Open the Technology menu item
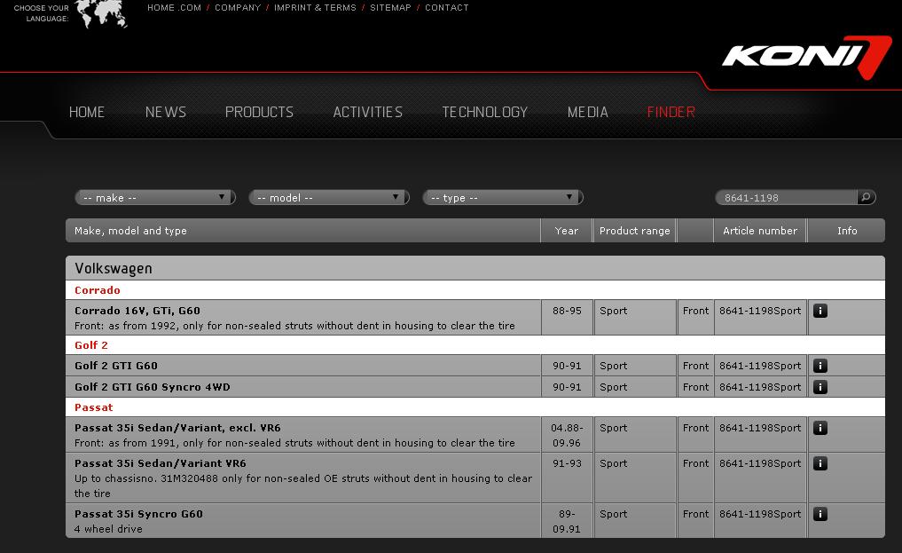Viewport: 902px width, 553px height. (x=484, y=112)
